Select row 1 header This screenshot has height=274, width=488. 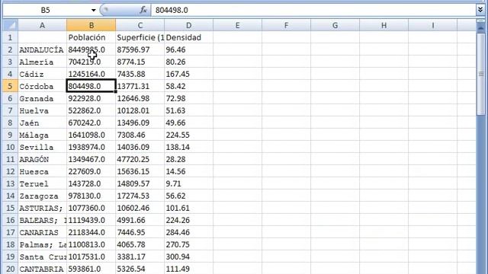click(10, 37)
